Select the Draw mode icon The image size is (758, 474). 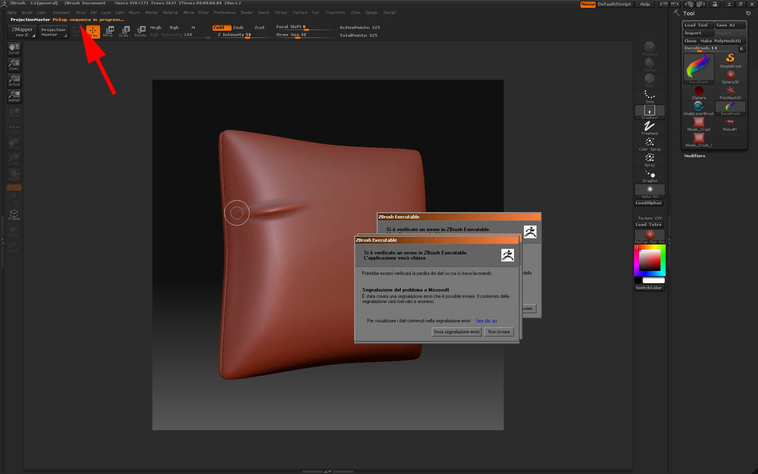93,31
